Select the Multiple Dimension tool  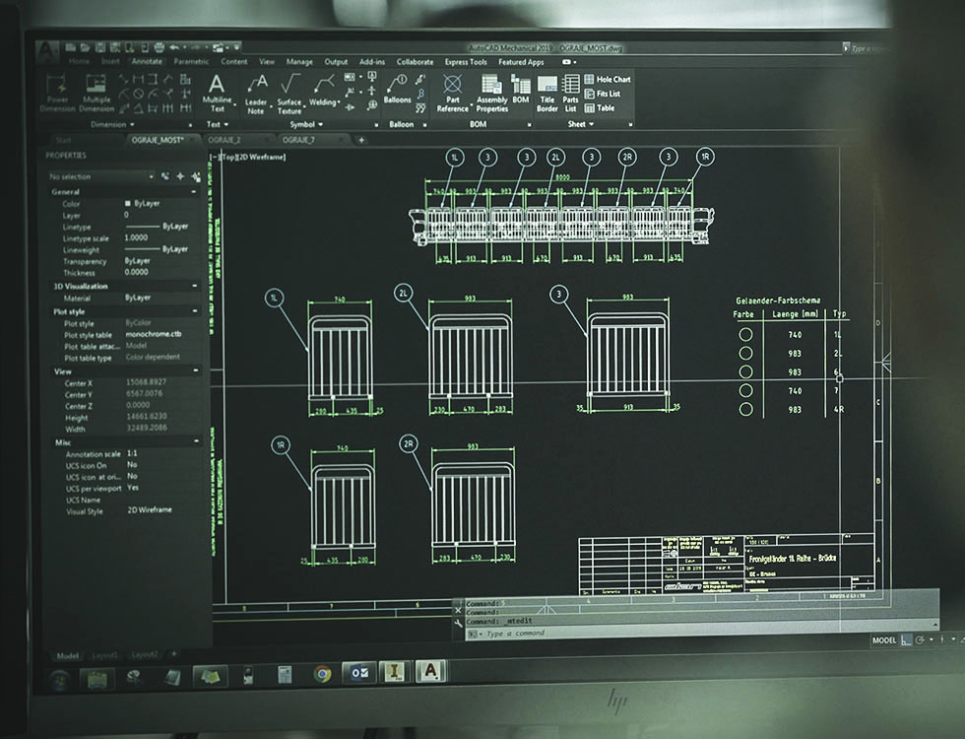[x=96, y=93]
